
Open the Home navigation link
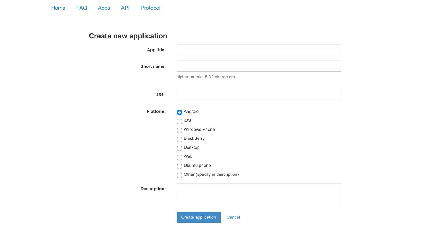click(58, 8)
